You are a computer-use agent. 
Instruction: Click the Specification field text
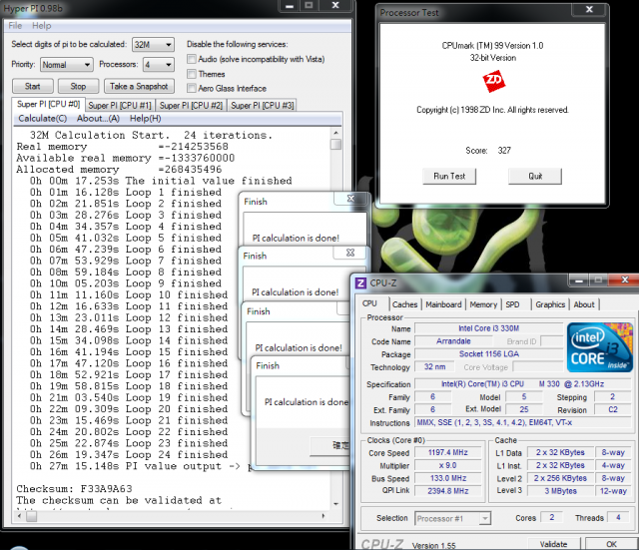(523, 383)
